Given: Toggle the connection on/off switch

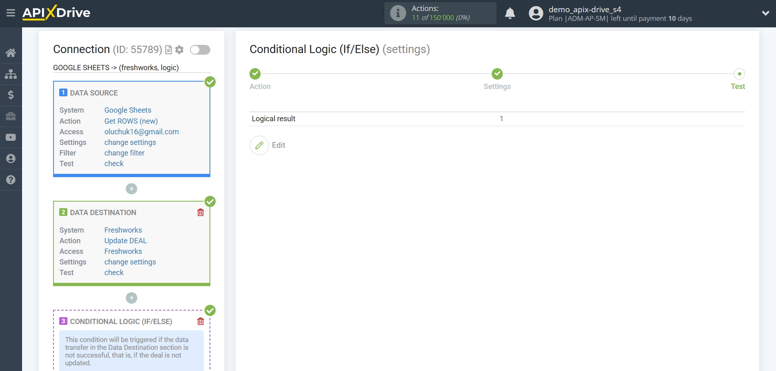Looking at the screenshot, I should pos(200,50).
